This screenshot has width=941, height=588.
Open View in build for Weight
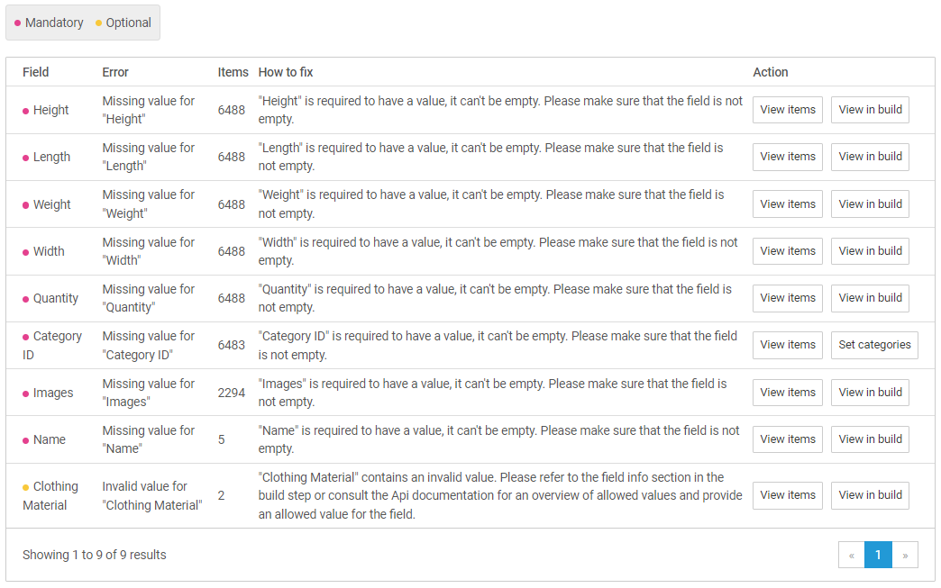pyautogui.click(x=870, y=204)
